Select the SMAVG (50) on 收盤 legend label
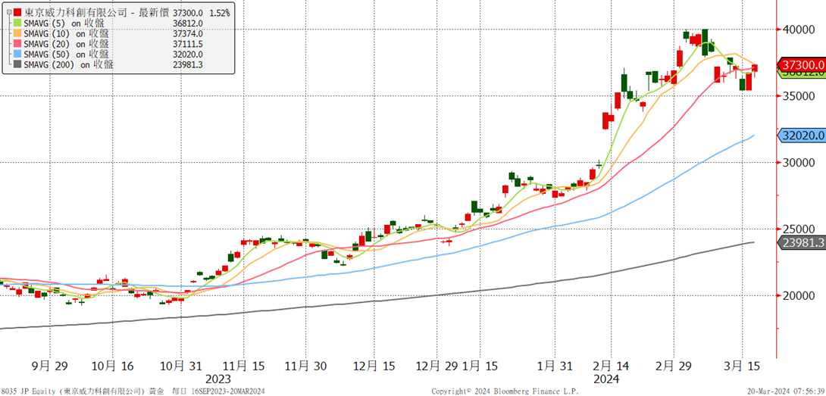This screenshot has height=396, width=826. tap(68, 55)
